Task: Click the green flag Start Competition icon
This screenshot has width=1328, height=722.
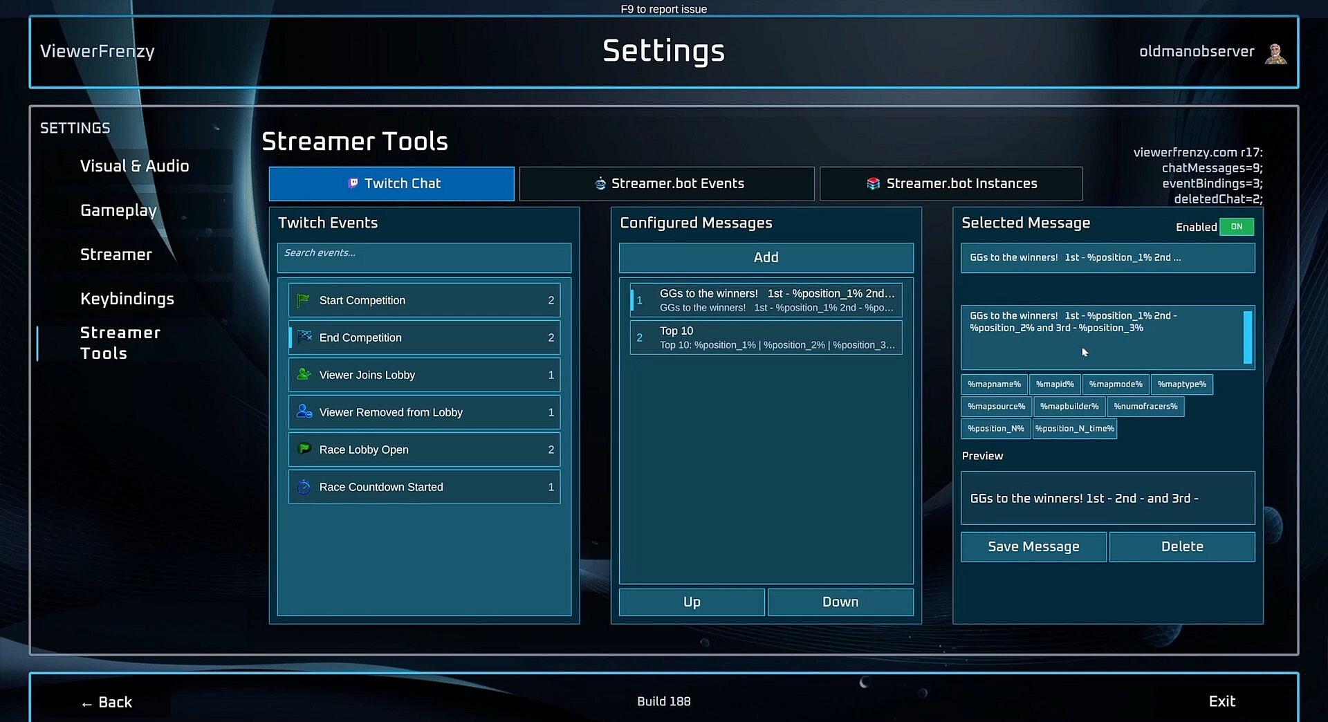Action: coord(303,300)
